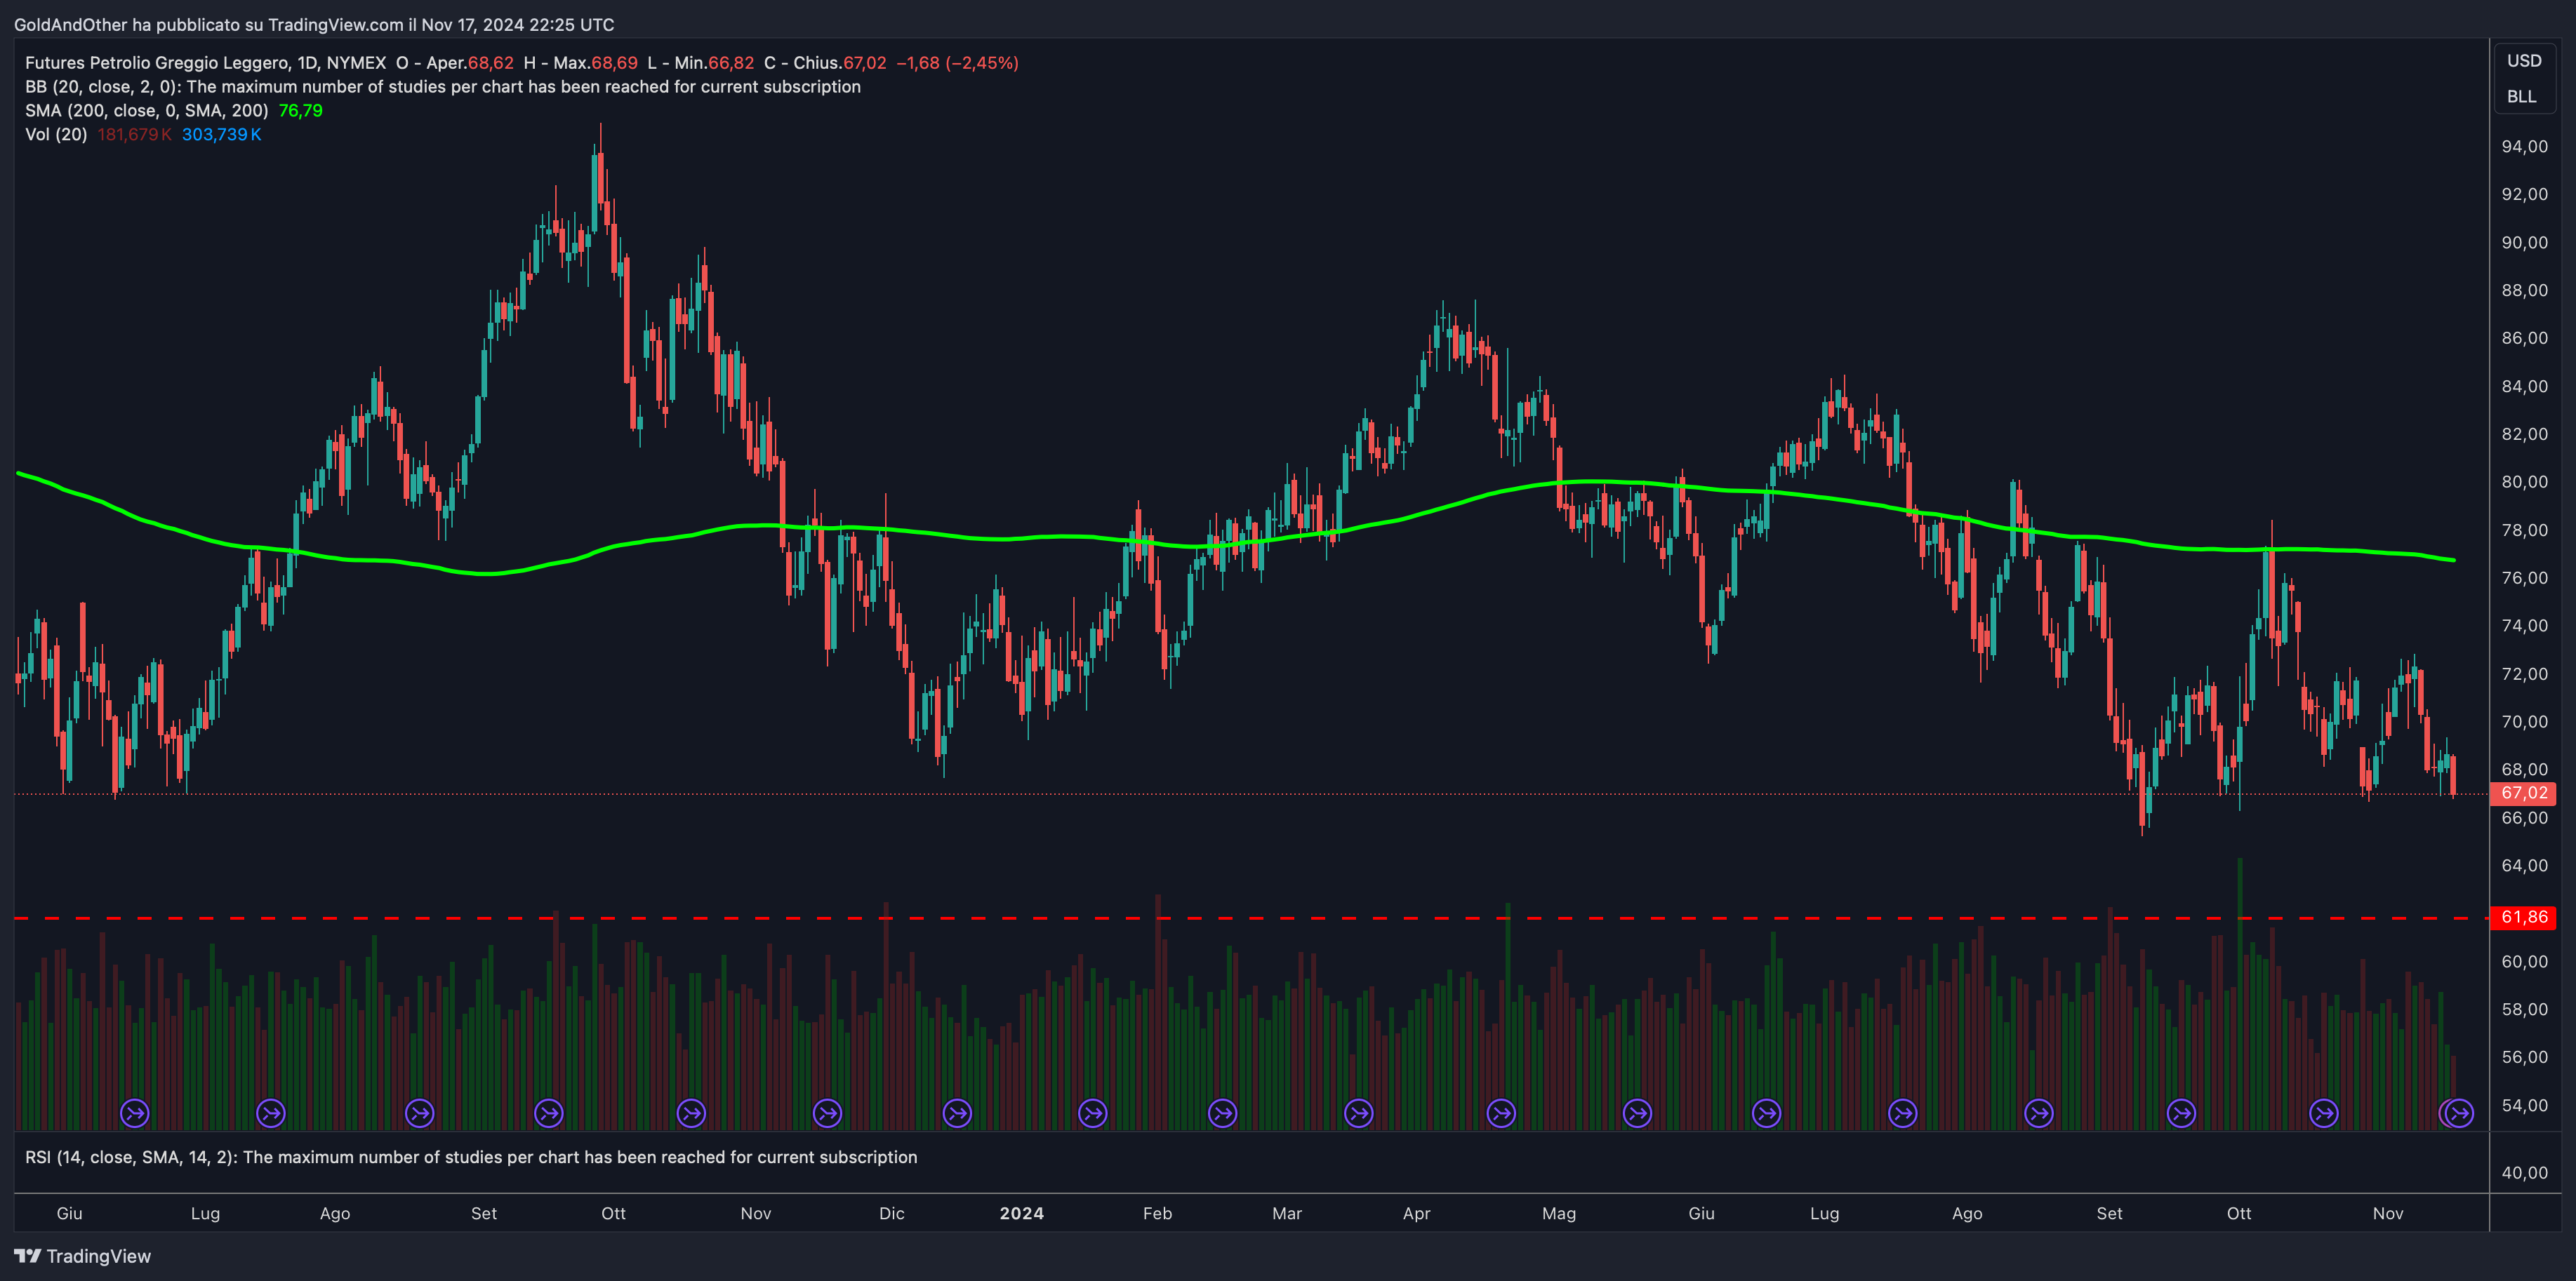Click contract roll marker between Lug and Ago 2023
The image size is (2576, 1281).
271,1112
